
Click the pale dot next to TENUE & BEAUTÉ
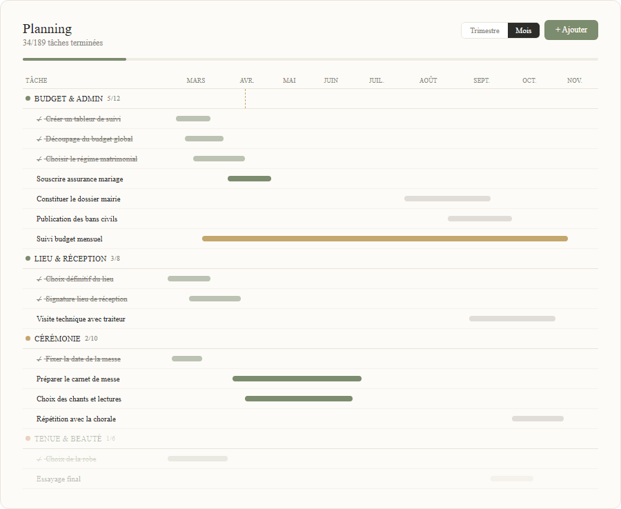27,439
